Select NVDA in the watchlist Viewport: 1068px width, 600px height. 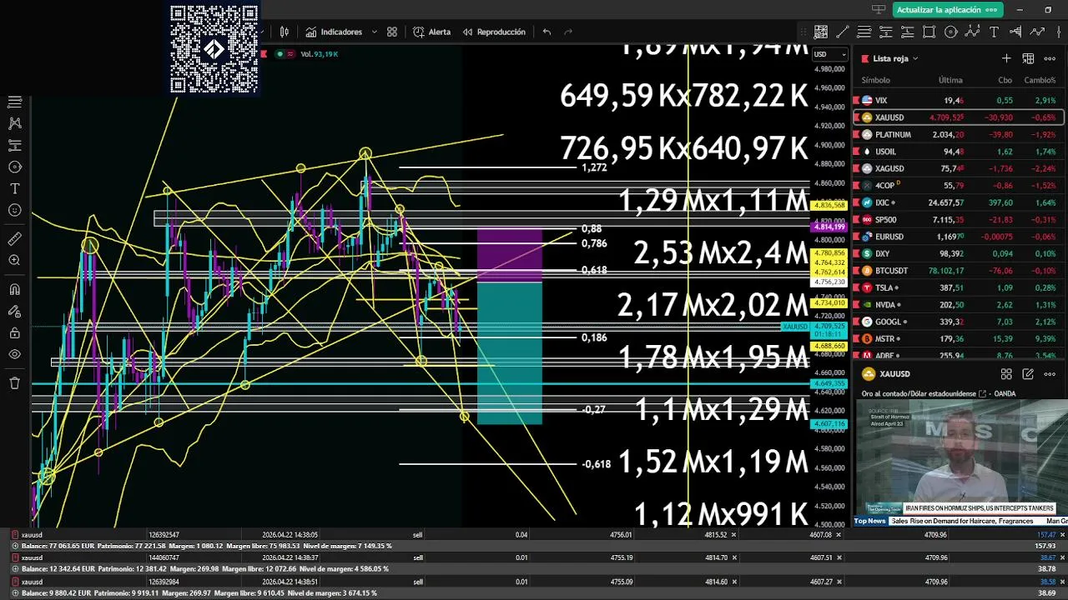958,305
